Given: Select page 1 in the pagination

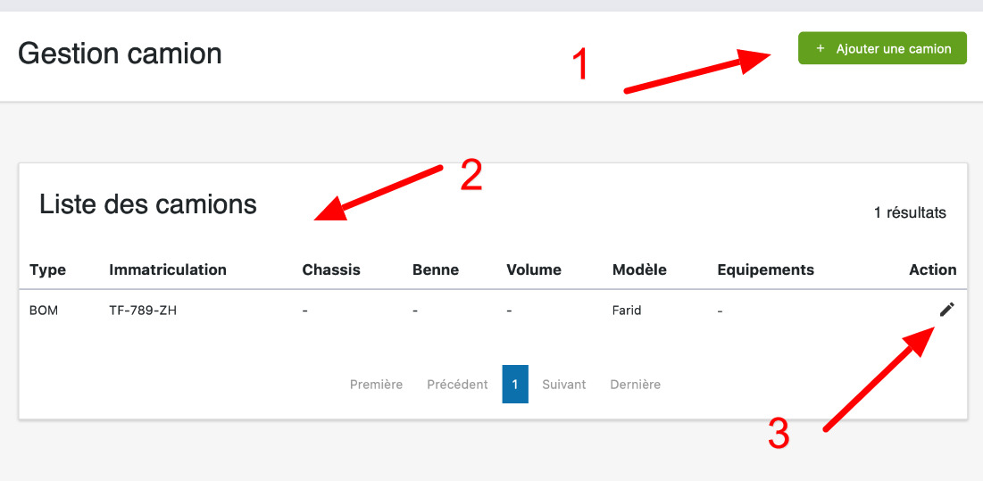Looking at the screenshot, I should pyautogui.click(x=515, y=385).
